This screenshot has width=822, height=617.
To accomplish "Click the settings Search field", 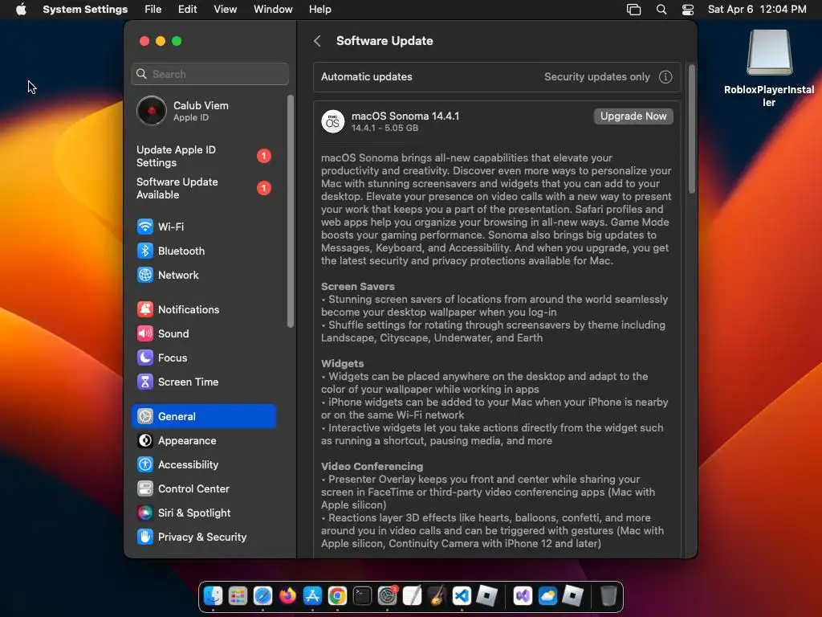I will tap(210, 74).
